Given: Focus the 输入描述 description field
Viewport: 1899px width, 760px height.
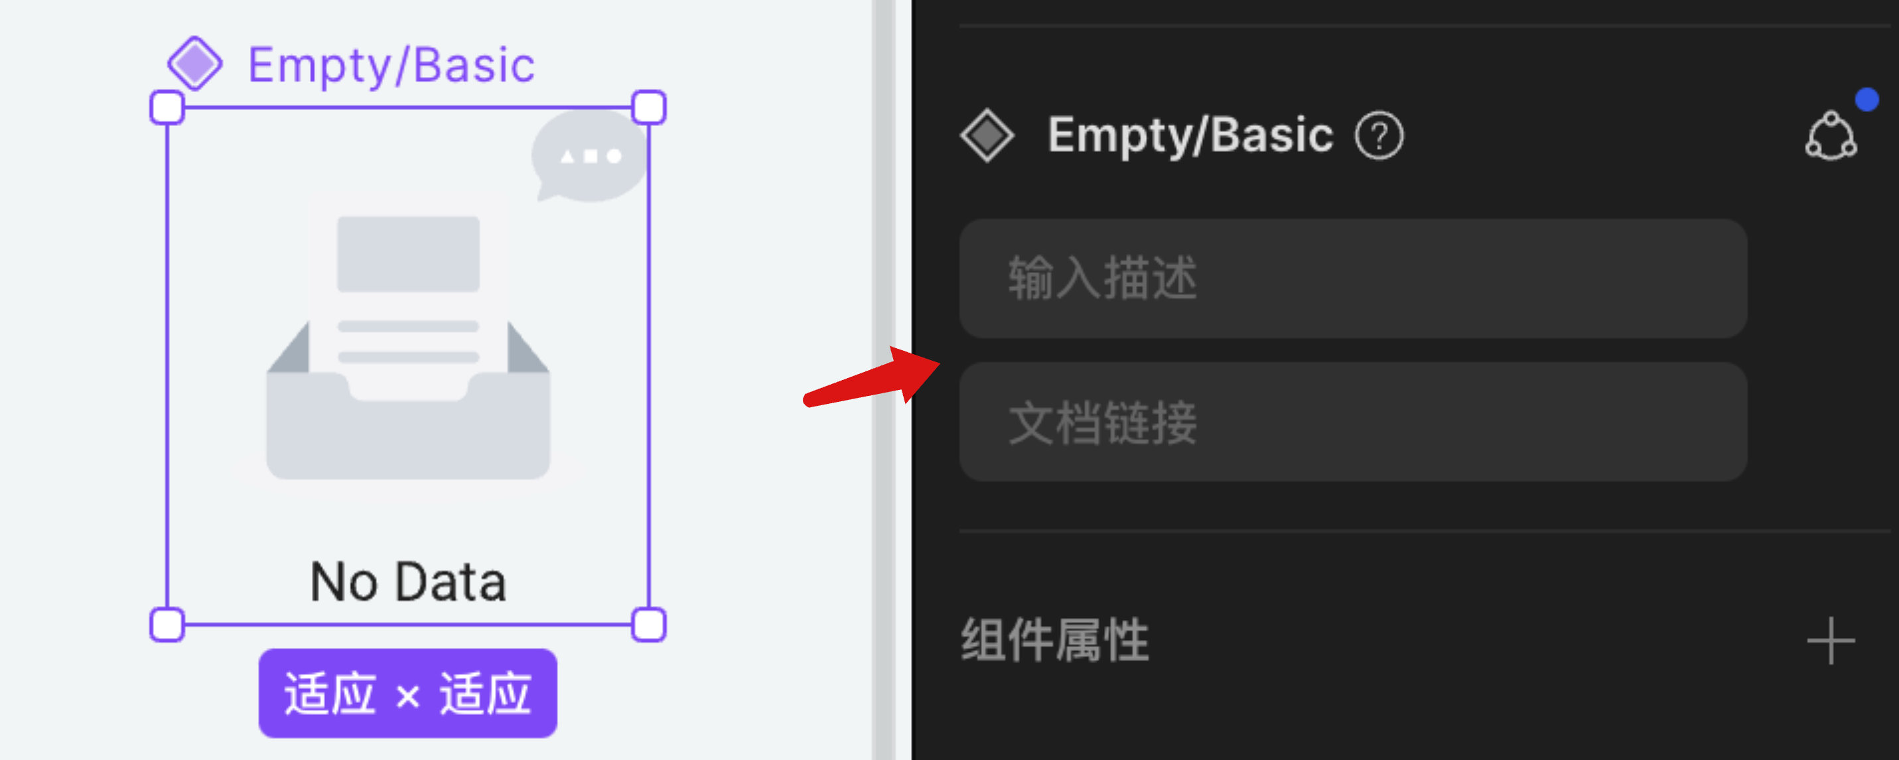Looking at the screenshot, I should click(x=1353, y=279).
